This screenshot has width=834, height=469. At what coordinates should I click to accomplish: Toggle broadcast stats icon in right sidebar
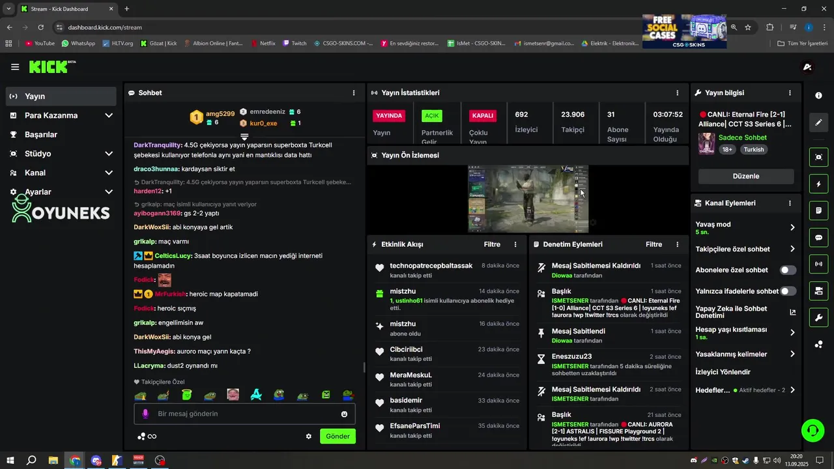(x=818, y=264)
